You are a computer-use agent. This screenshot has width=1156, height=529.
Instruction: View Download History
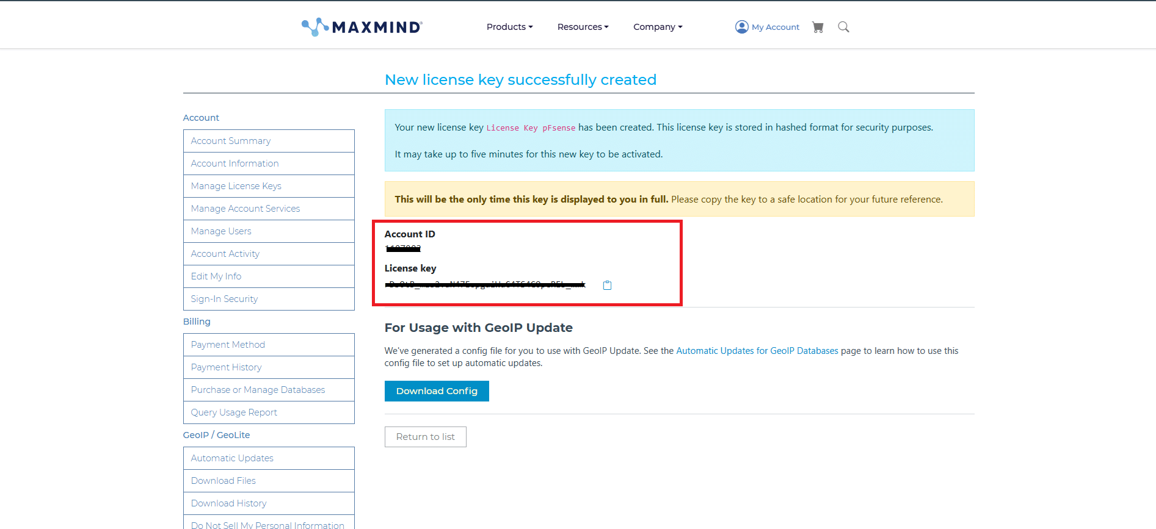click(269, 503)
